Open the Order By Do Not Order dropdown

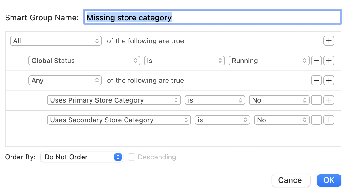click(x=82, y=157)
